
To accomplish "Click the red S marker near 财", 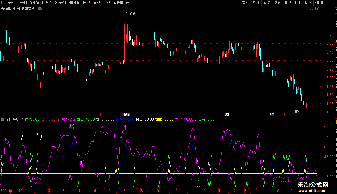I will point(285,115).
